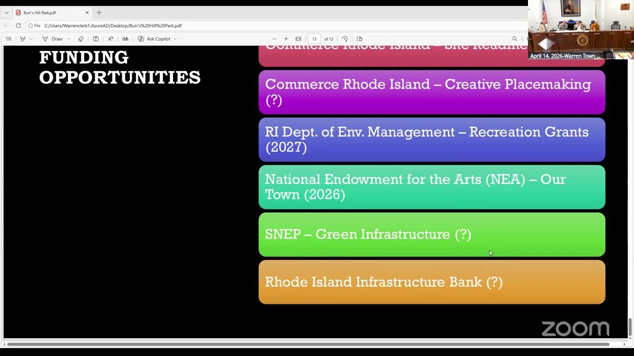Toggle Fit to width
Screen dimensions: 634x356
[298, 39]
